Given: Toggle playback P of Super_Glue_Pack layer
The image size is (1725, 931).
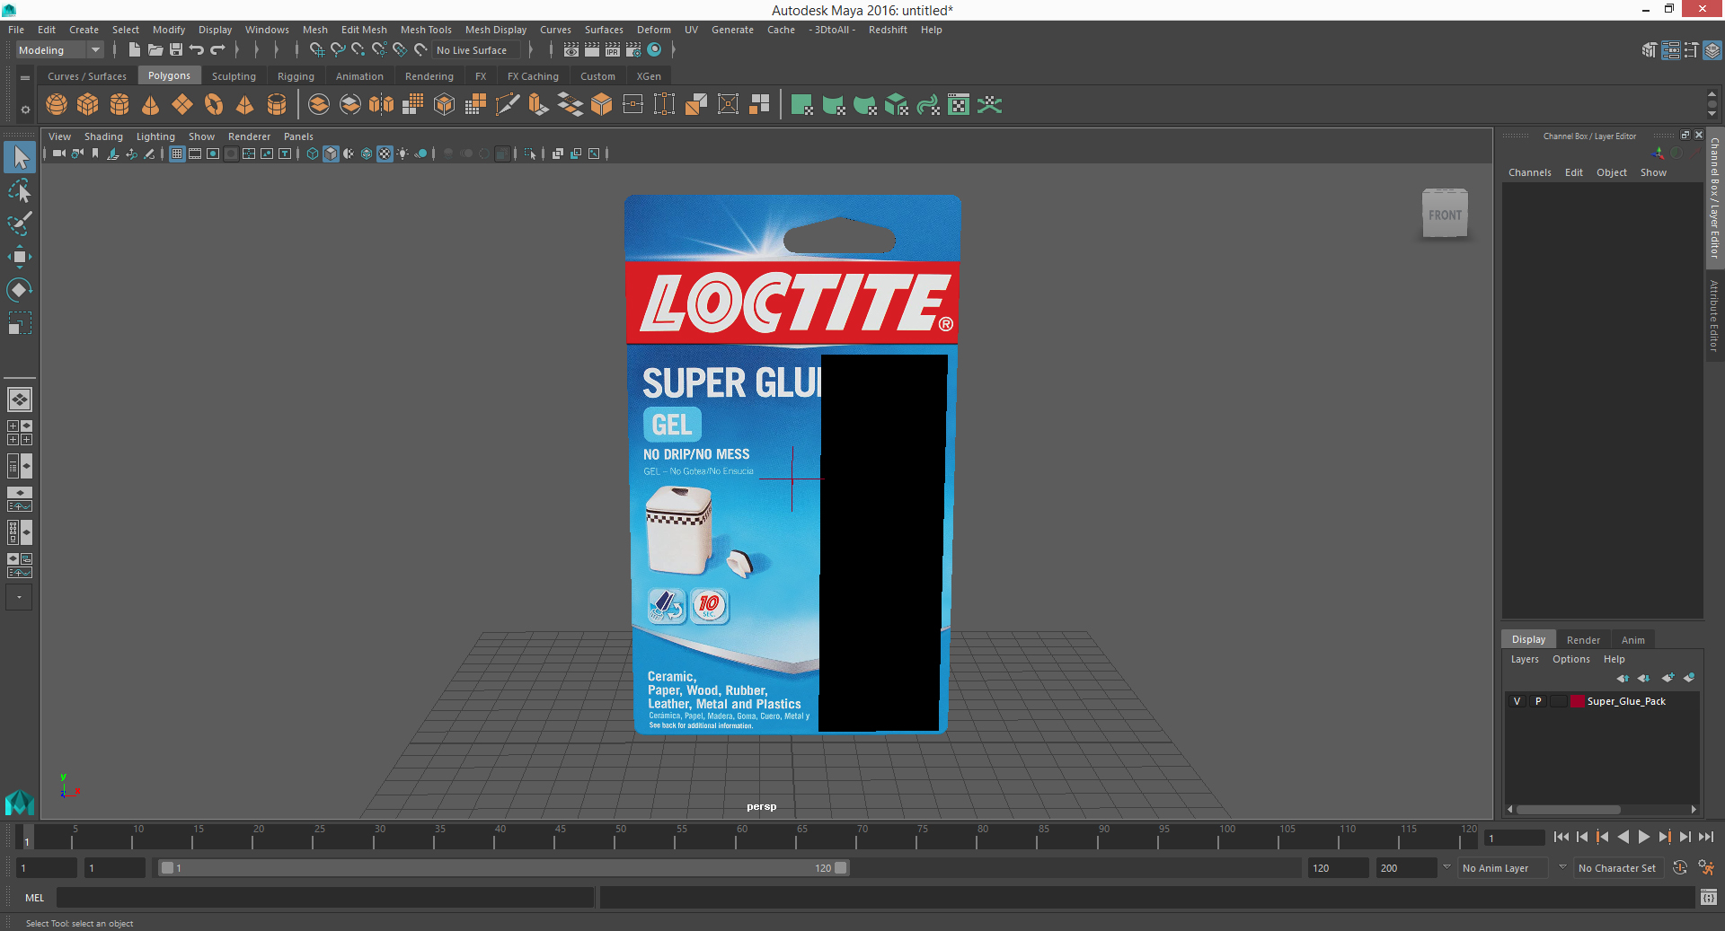Looking at the screenshot, I should coord(1538,701).
